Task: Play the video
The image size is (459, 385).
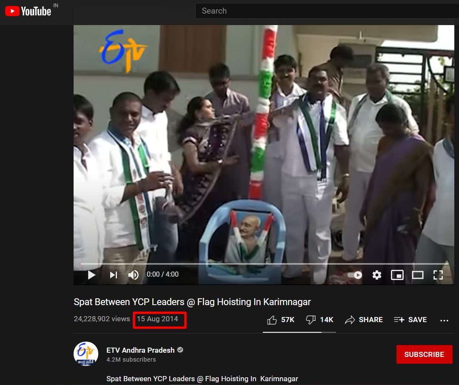Action: 91,275
